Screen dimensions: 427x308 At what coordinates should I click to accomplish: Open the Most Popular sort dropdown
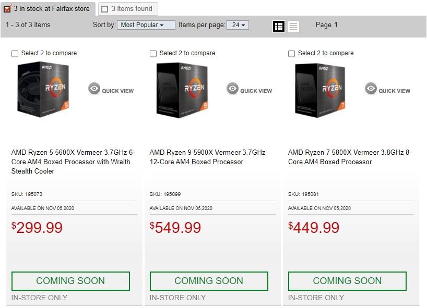146,25
